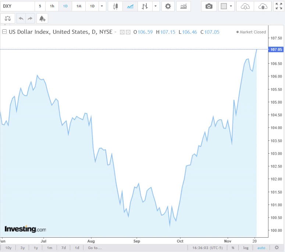Select the 1M interval button
The image size is (285, 252).
click(x=79, y=6)
